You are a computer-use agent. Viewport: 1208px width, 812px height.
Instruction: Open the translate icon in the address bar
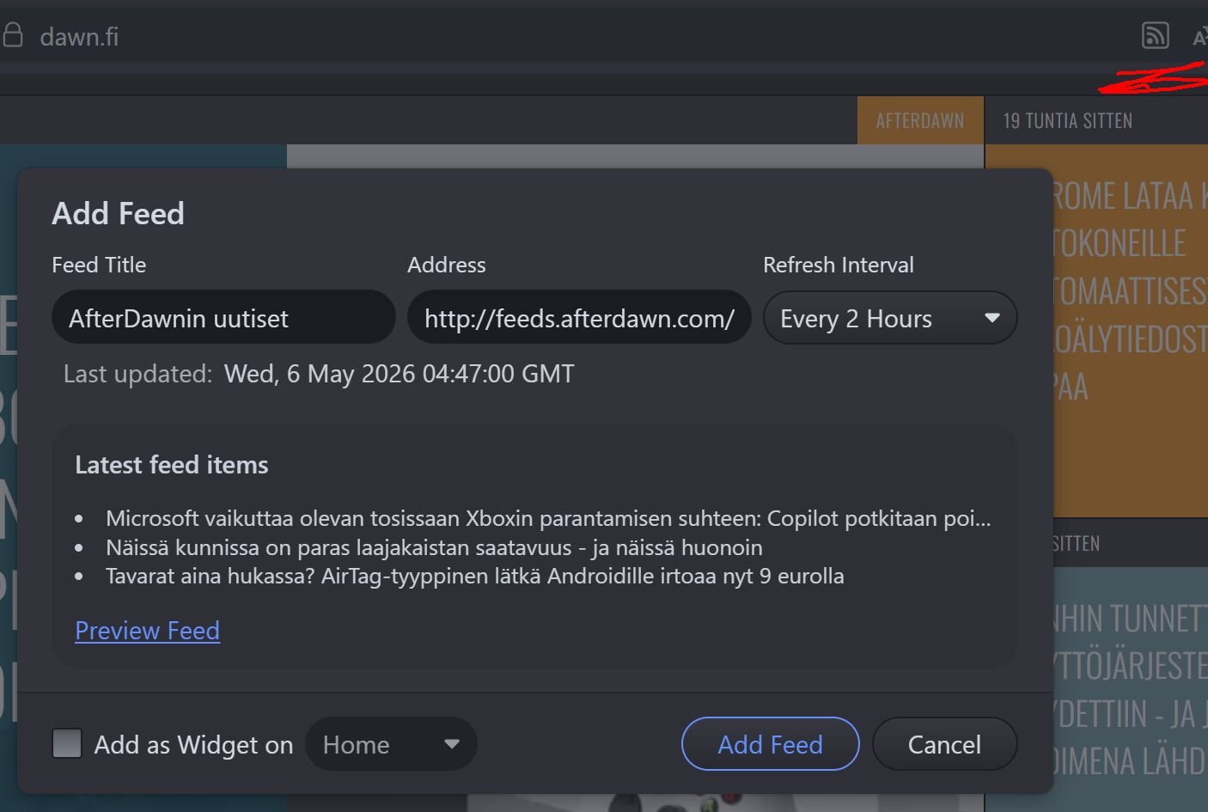1199,36
